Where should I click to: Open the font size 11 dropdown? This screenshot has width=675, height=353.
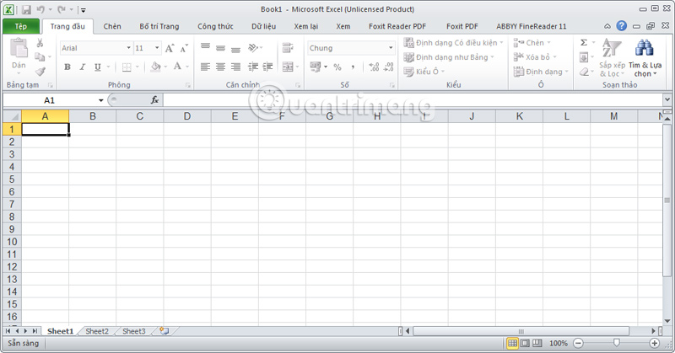click(x=157, y=48)
